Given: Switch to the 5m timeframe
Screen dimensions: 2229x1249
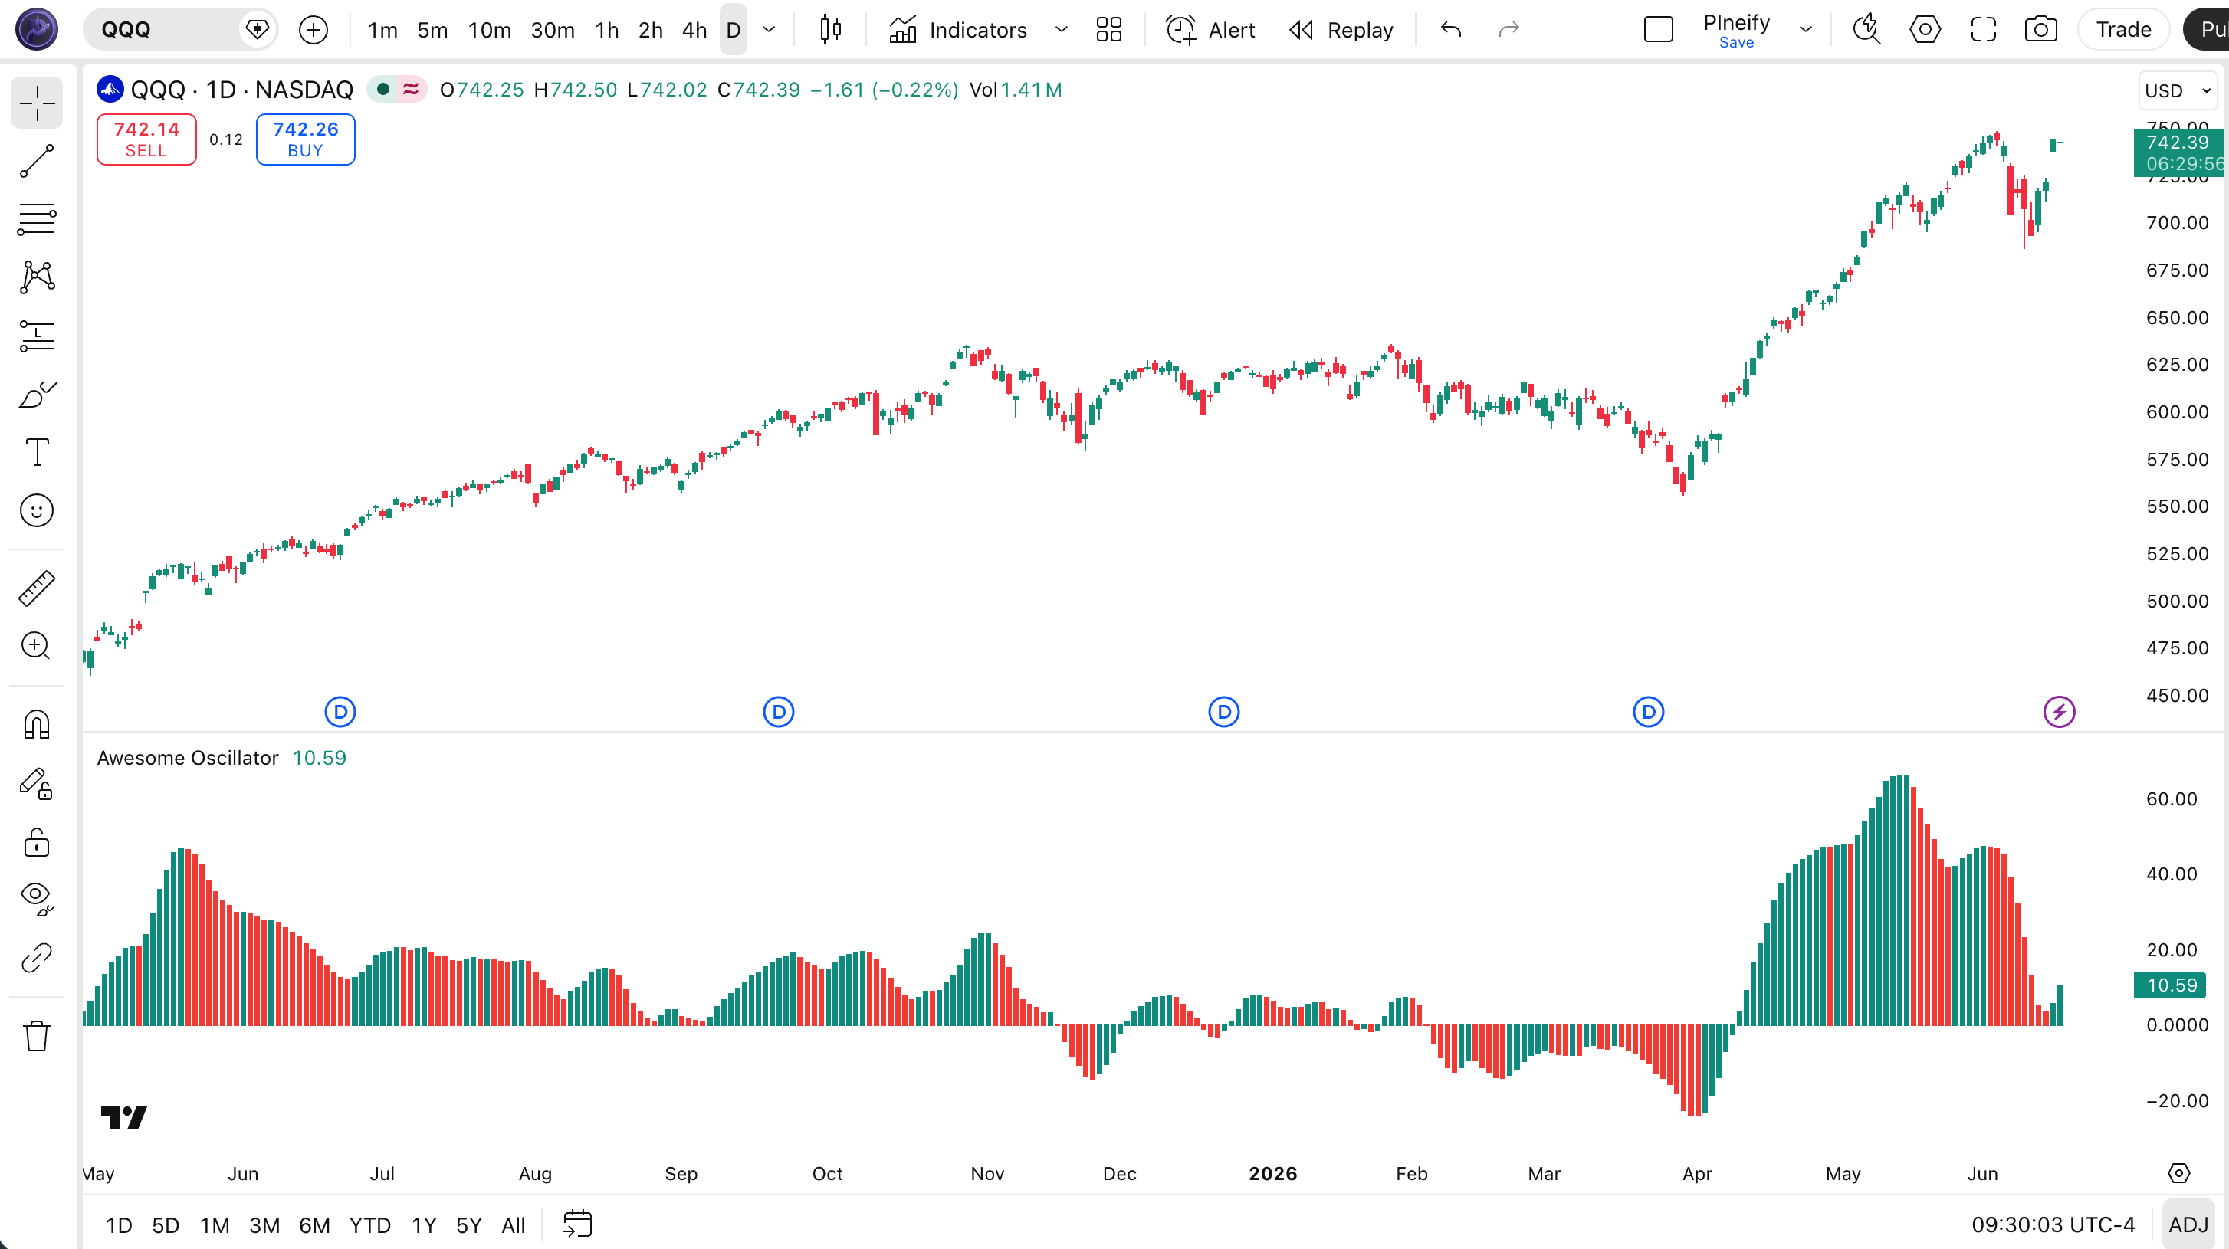Looking at the screenshot, I should (x=432, y=31).
